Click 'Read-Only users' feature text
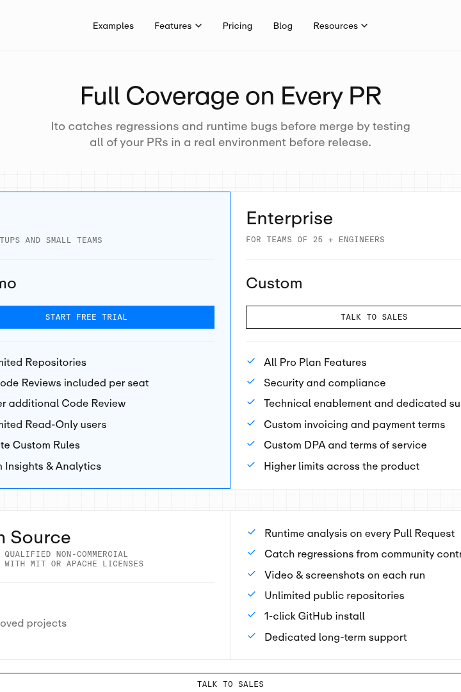Viewport: 461px width, 692px height. point(66,425)
